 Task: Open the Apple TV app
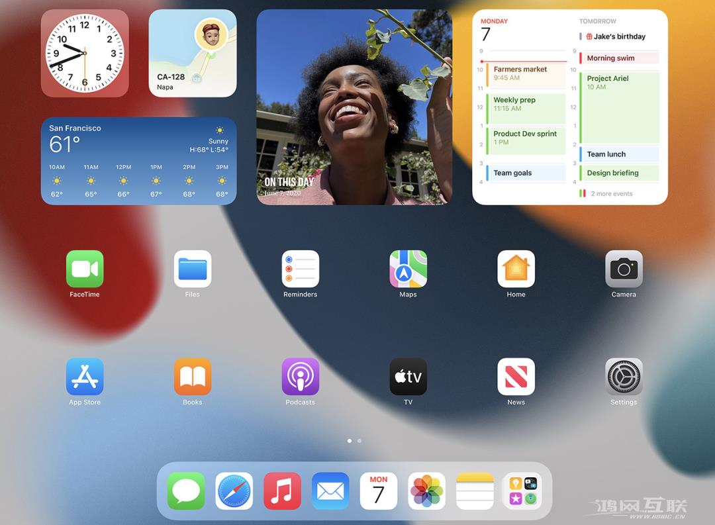pyautogui.click(x=408, y=376)
